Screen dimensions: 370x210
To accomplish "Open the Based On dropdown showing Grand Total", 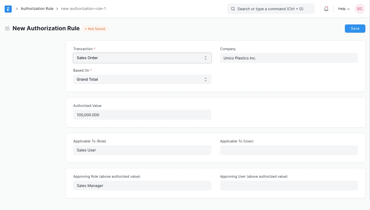I will (x=142, y=80).
